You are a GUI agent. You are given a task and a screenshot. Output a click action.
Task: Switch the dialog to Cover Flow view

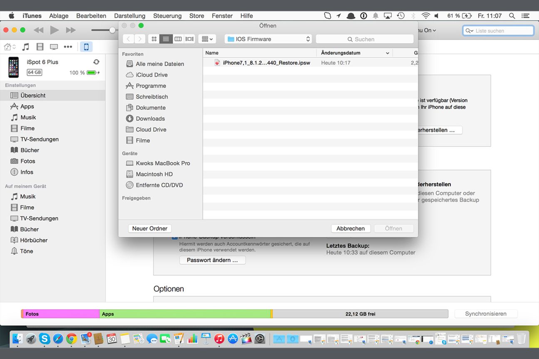pos(189,39)
